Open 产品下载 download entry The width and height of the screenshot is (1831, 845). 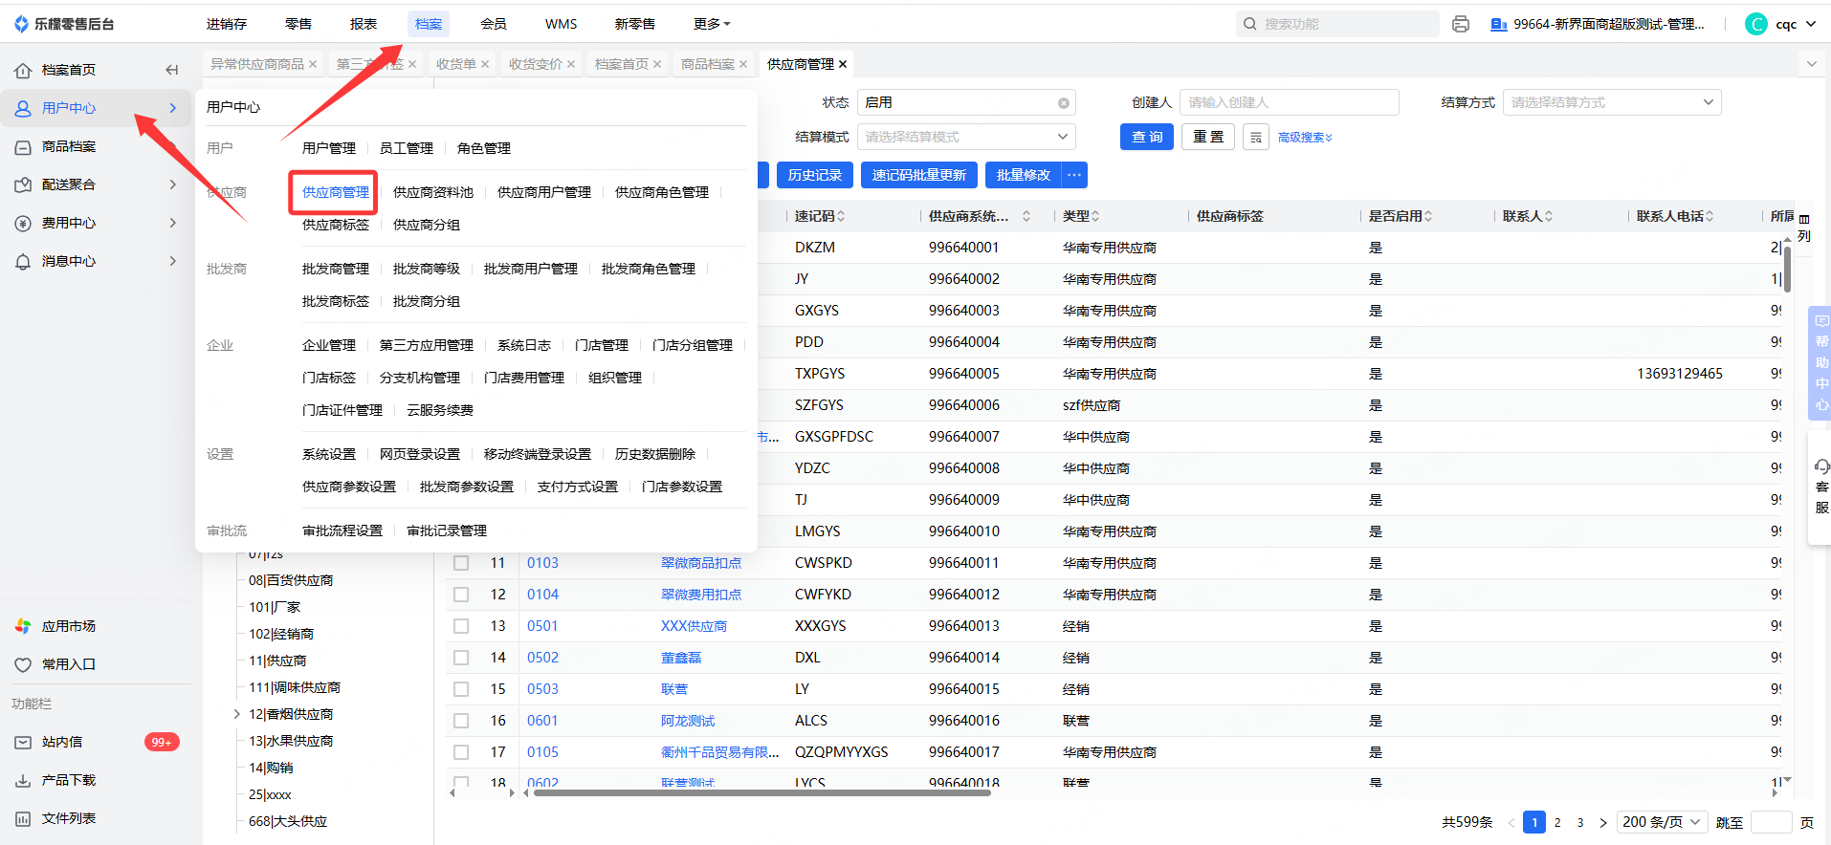tap(68, 780)
